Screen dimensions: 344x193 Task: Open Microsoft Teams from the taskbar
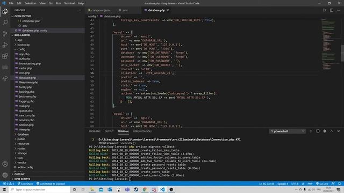pyautogui.click(x=127, y=189)
